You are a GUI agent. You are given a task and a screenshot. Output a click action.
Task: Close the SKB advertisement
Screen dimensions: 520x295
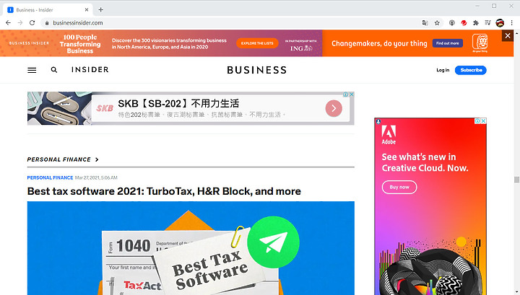pyautogui.click(x=352, y=94)
